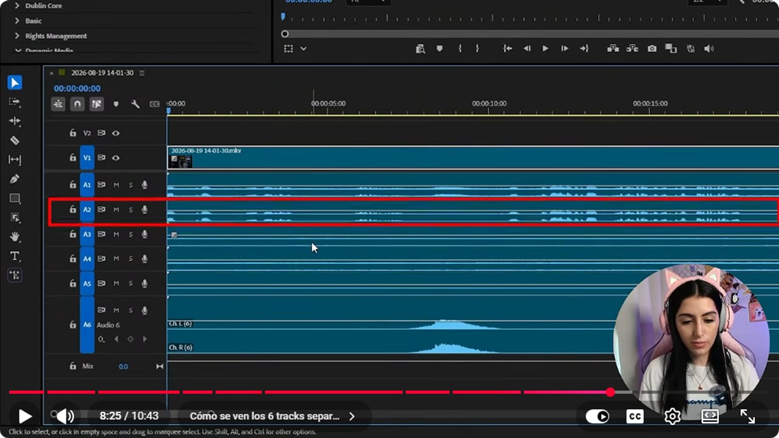Toggle track lock for A4

[x=72, y=259]
